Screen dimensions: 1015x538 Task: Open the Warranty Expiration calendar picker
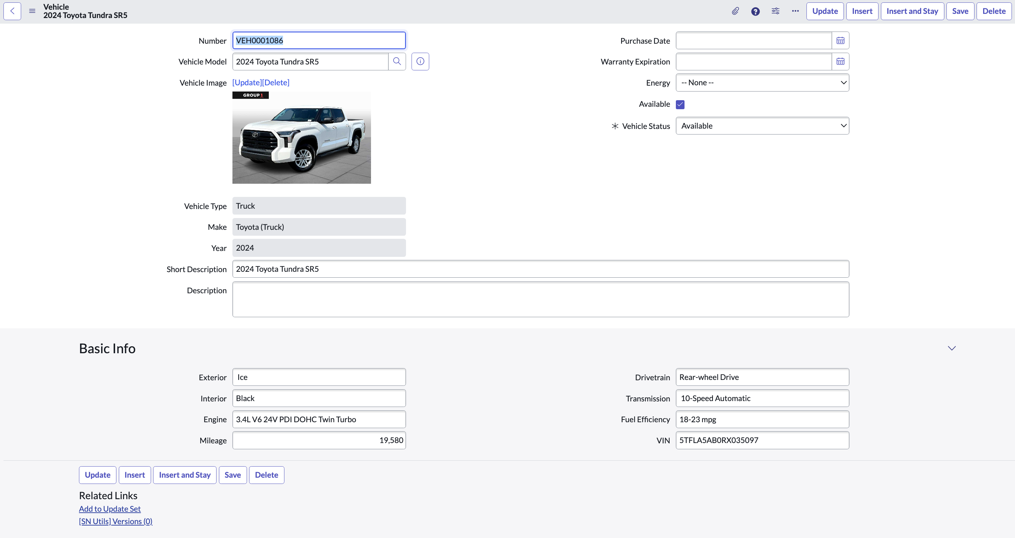click(840, 62)
